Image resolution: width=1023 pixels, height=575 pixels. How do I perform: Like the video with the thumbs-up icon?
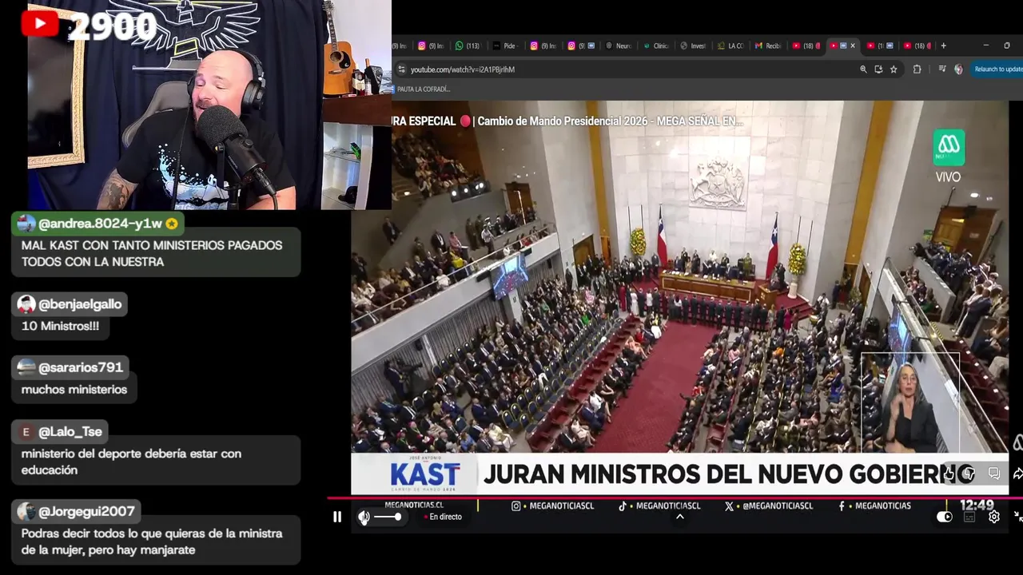coord(949,474)
